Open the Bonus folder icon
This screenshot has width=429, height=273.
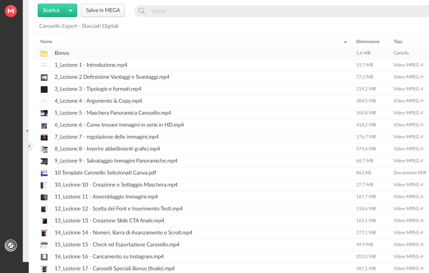pos(44,53)
